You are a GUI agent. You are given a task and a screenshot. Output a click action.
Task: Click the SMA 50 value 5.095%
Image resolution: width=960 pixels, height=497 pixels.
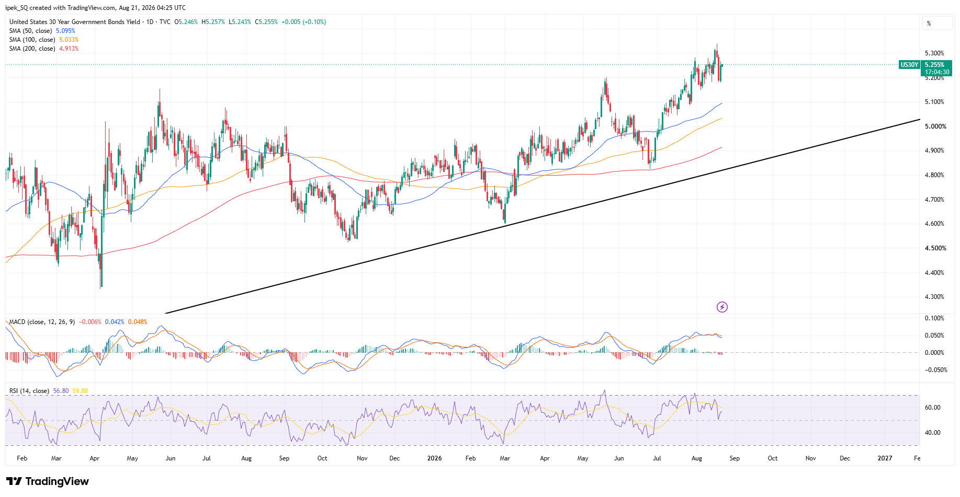(x=66, y=31)
